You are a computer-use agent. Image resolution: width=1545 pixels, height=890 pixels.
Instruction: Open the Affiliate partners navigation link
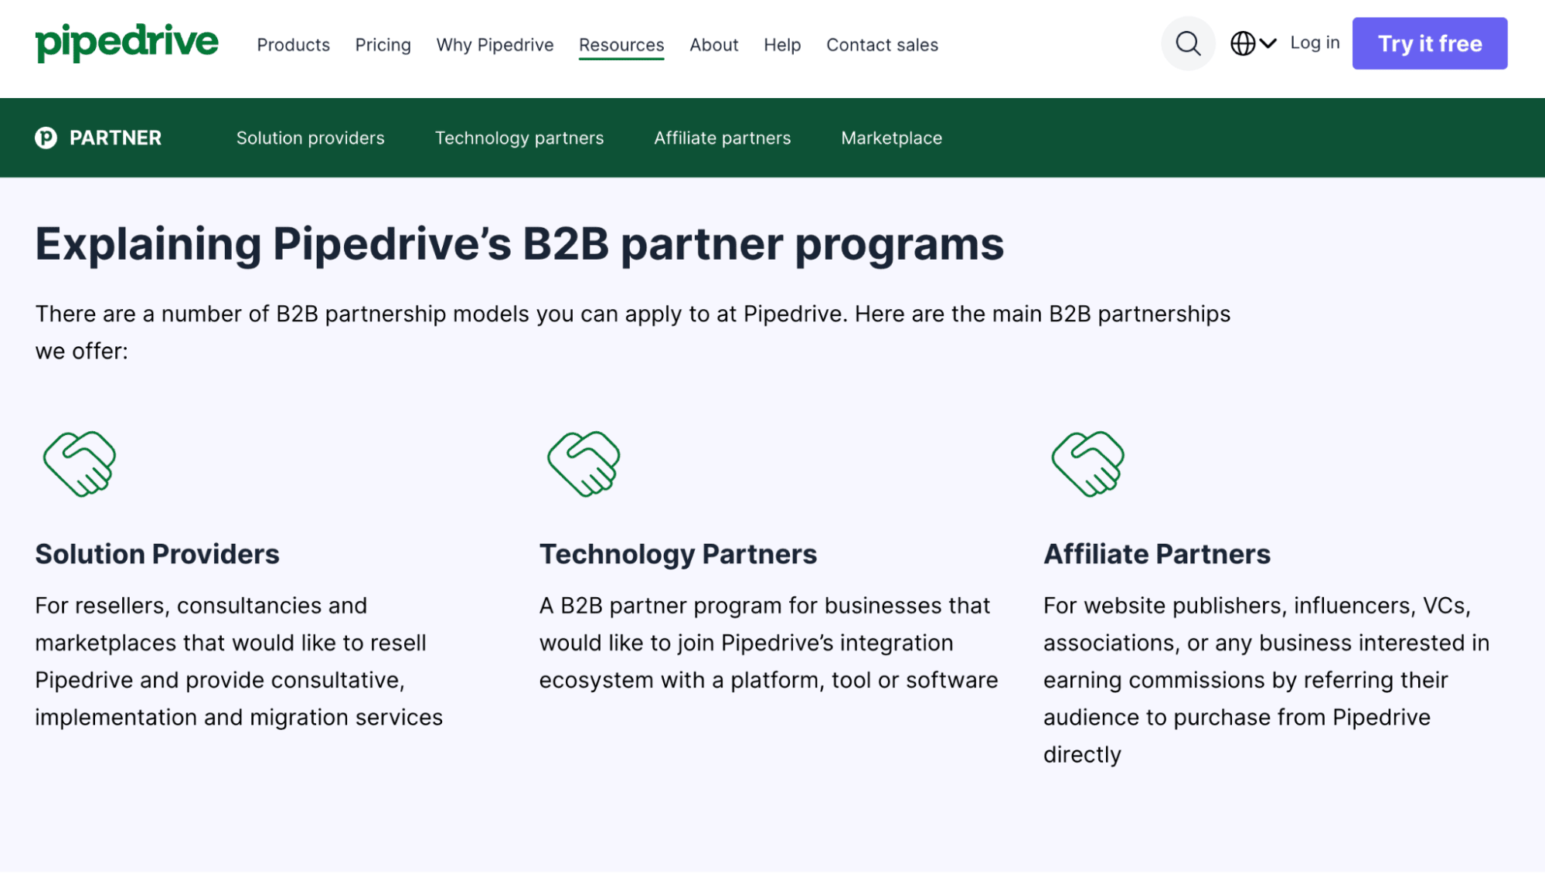[721, 138]
